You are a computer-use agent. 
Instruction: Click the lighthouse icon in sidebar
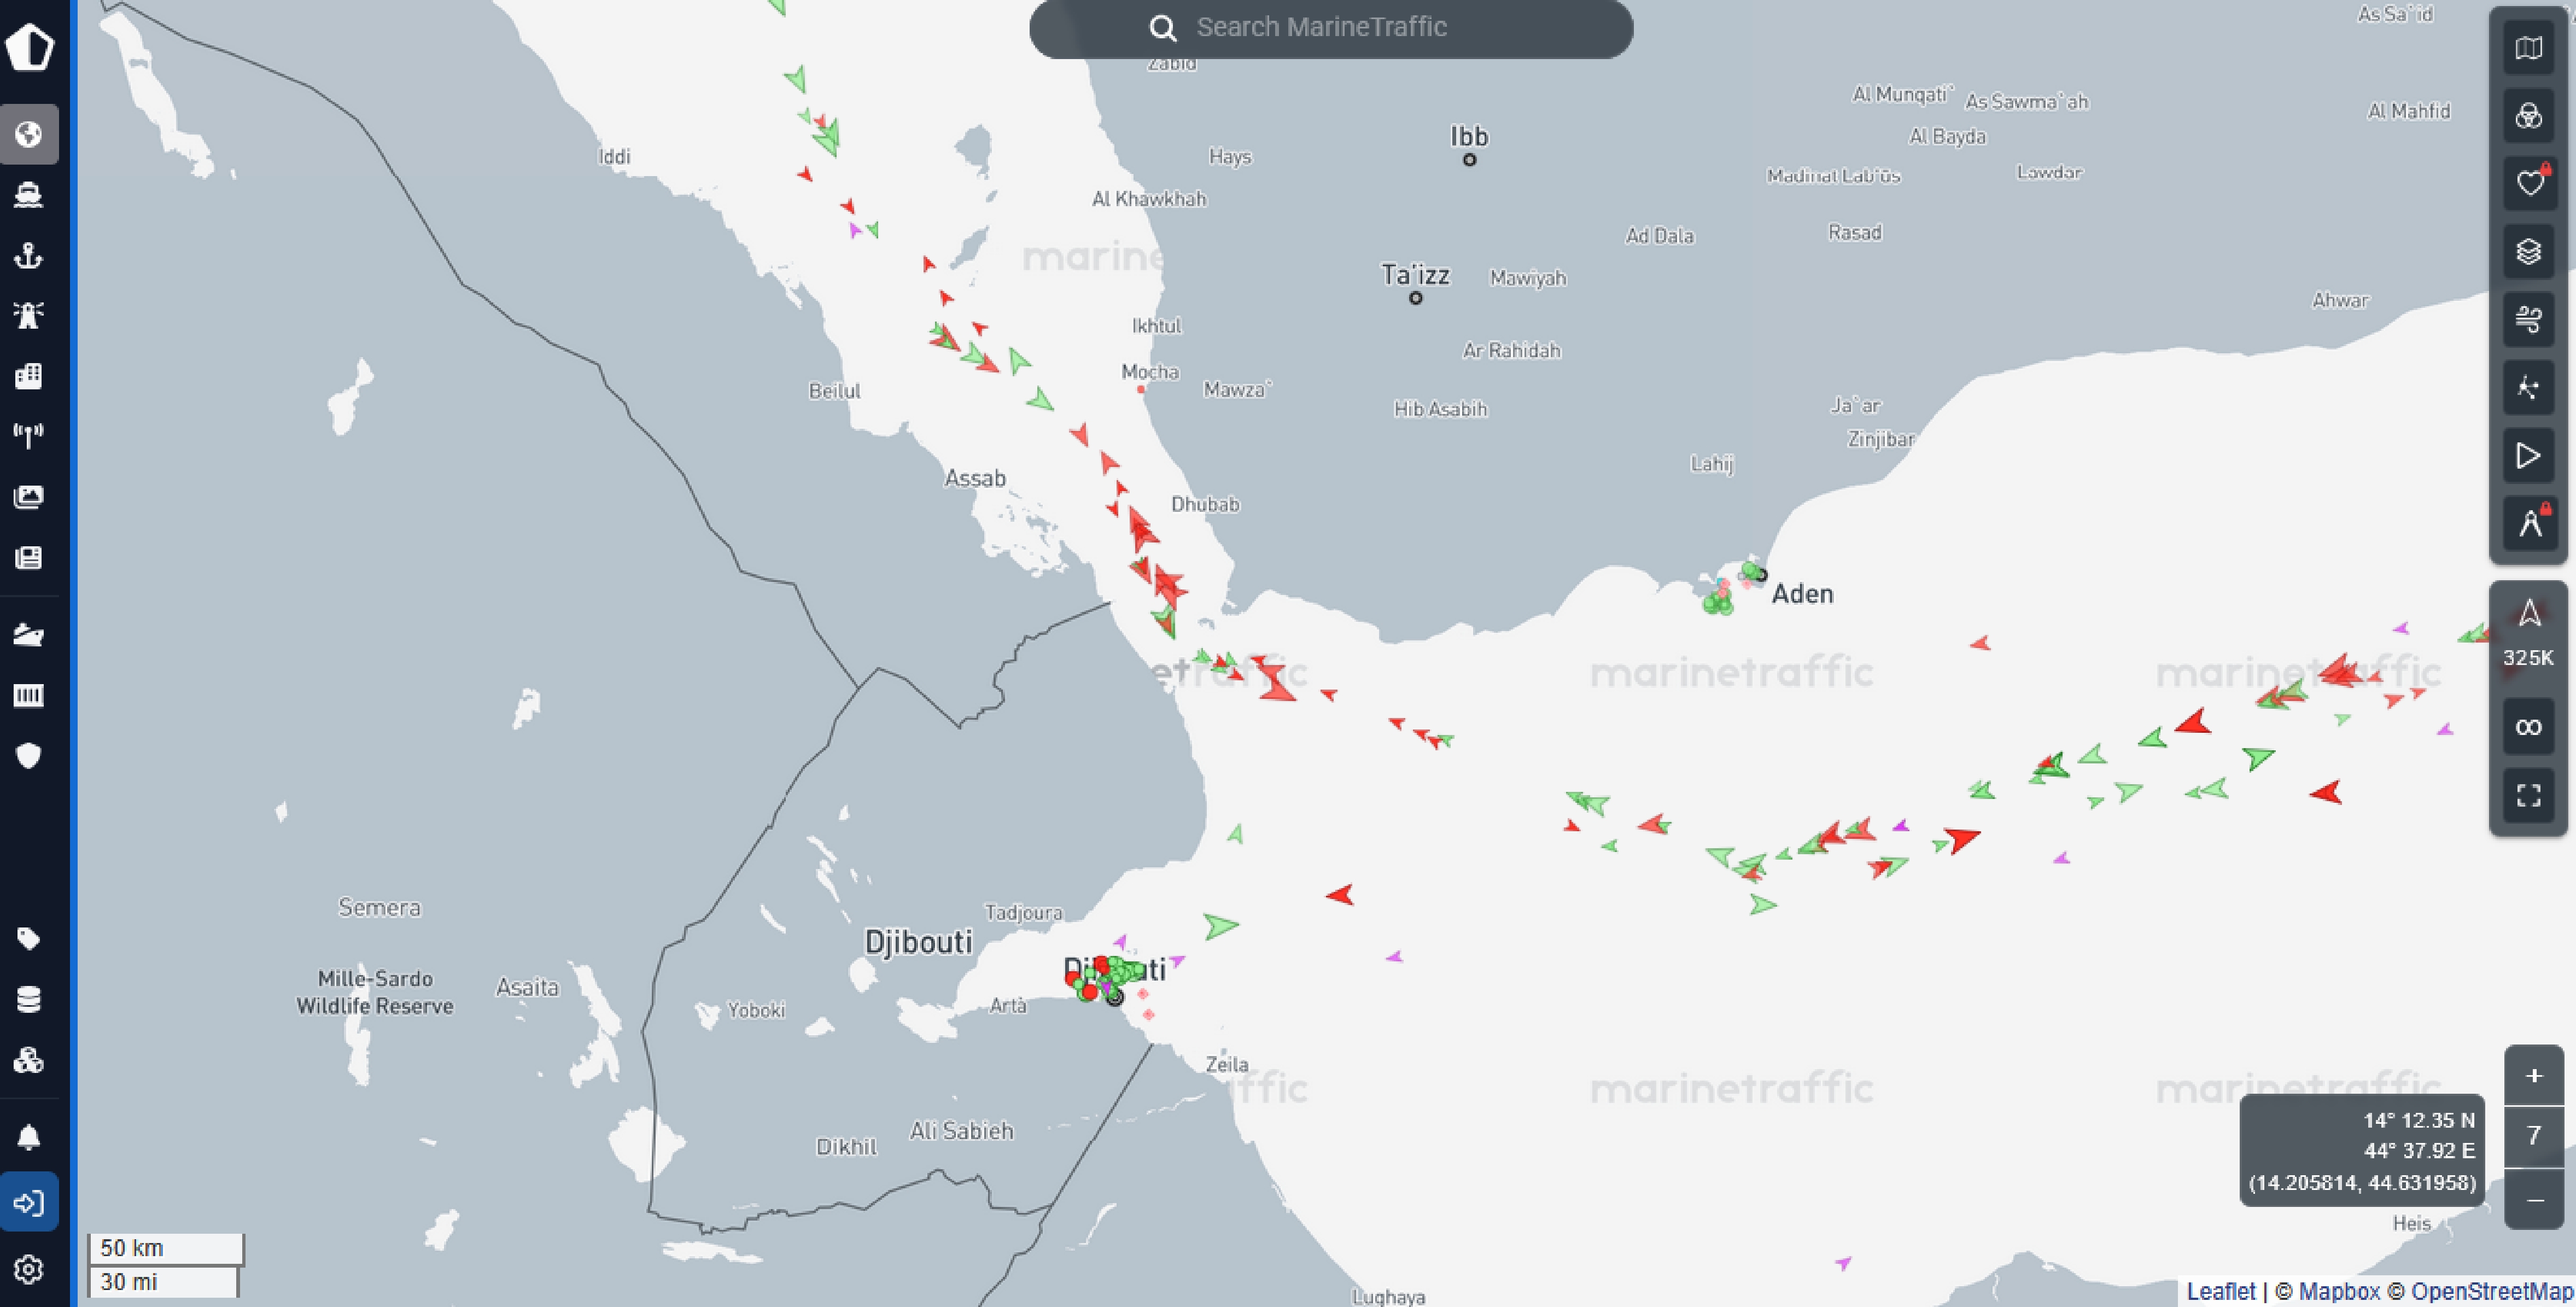coord(28,315)
